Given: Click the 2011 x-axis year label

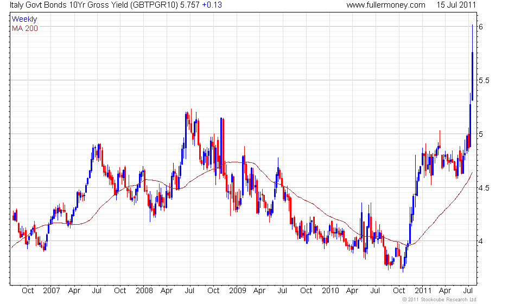Looking at the screenshot, I should pyautogui.click(x=423, y=290).
